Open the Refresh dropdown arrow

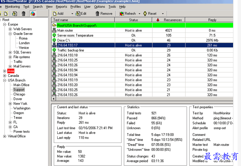pos(140,14)
